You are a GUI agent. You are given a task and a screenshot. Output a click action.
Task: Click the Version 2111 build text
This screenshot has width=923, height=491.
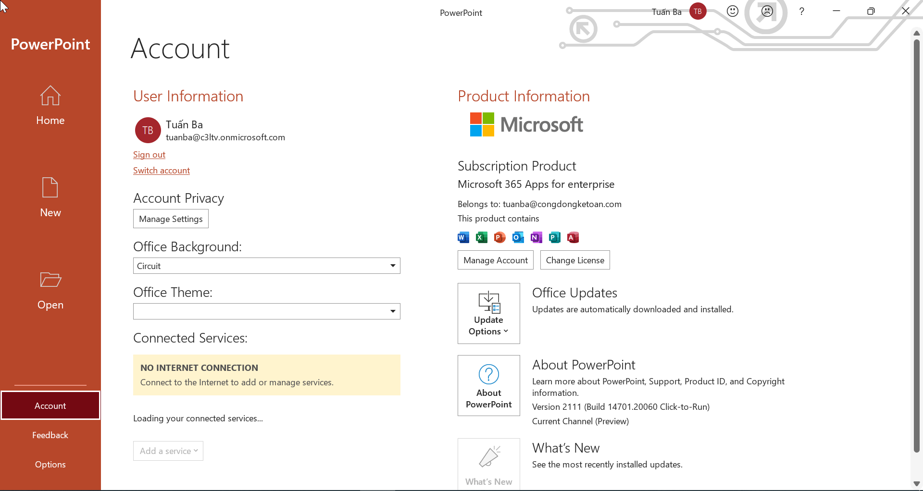pyautogui.click(x=621, y=407)
